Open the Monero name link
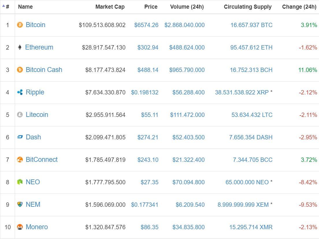 pos(37,227)
